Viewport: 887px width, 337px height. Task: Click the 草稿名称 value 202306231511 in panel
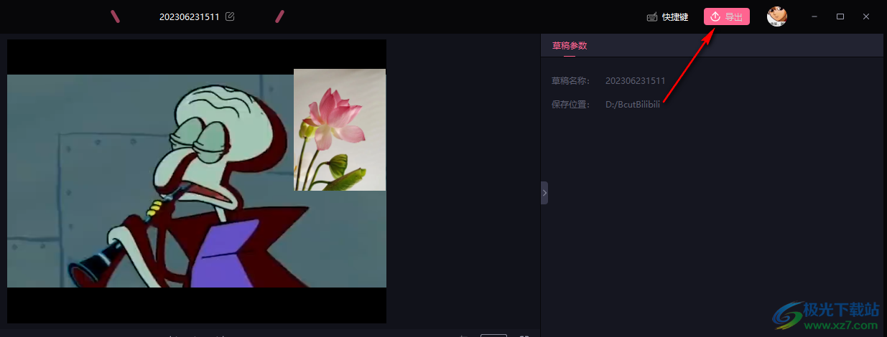point(636,80)
